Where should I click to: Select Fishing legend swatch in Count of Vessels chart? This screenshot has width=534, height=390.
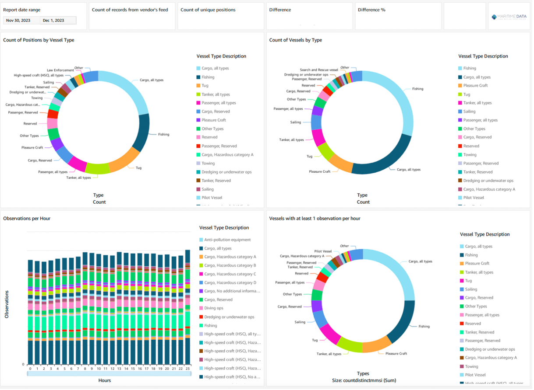[460, 69]
